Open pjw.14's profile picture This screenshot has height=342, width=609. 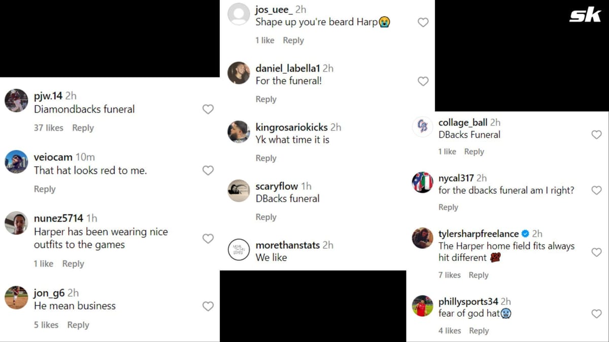click(15, 100)
